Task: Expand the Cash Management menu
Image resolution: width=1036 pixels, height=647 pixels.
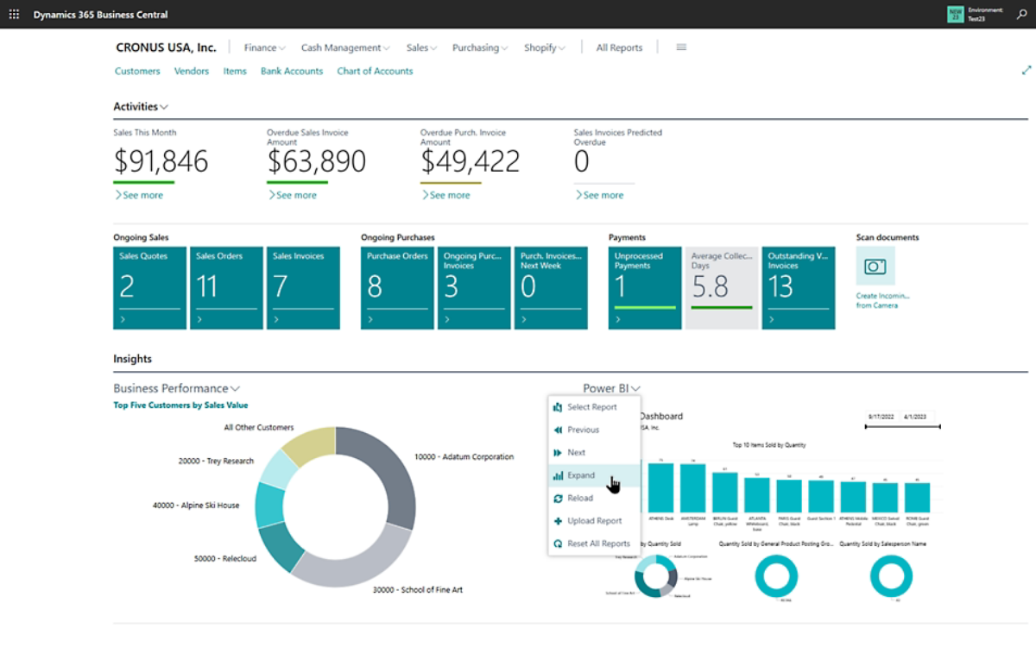Action: [x=345, y=48]
